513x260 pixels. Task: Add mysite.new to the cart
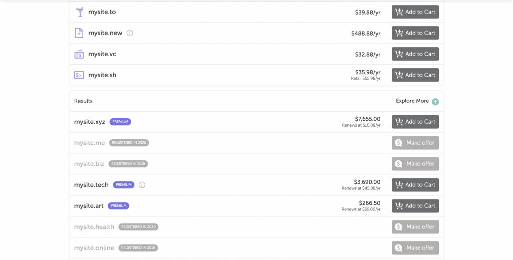click(x=415, y=33)
